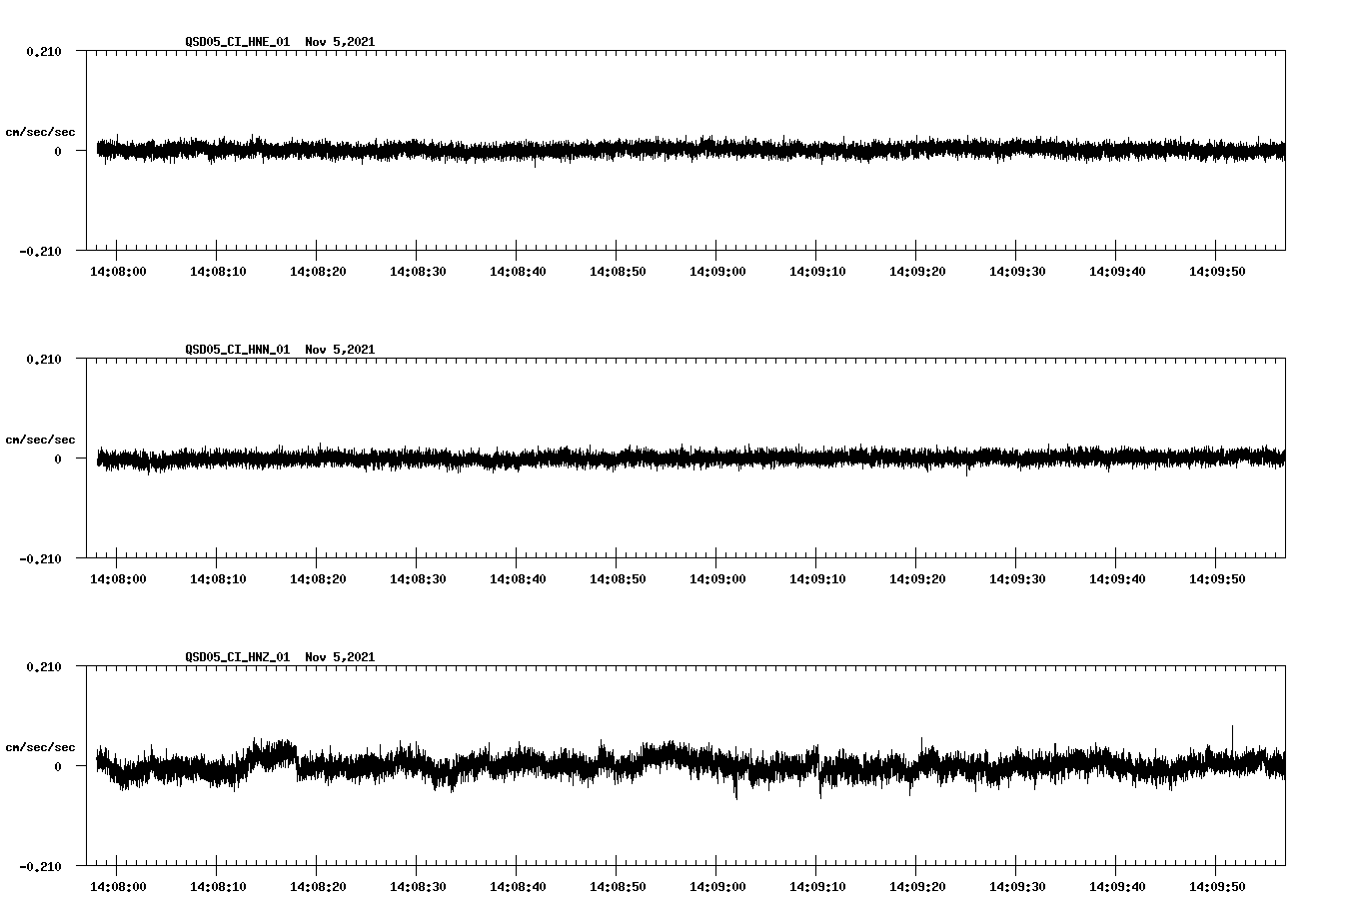Select 14:09:50 tick label below HNN trace
Image resolution: width=1357 pixels, height=923 pixels.
pyautogui.click(x=1217, y=579)
